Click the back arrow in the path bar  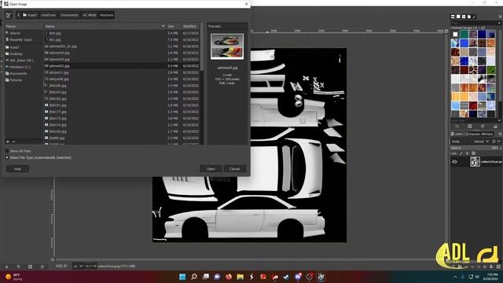point(19,15)
